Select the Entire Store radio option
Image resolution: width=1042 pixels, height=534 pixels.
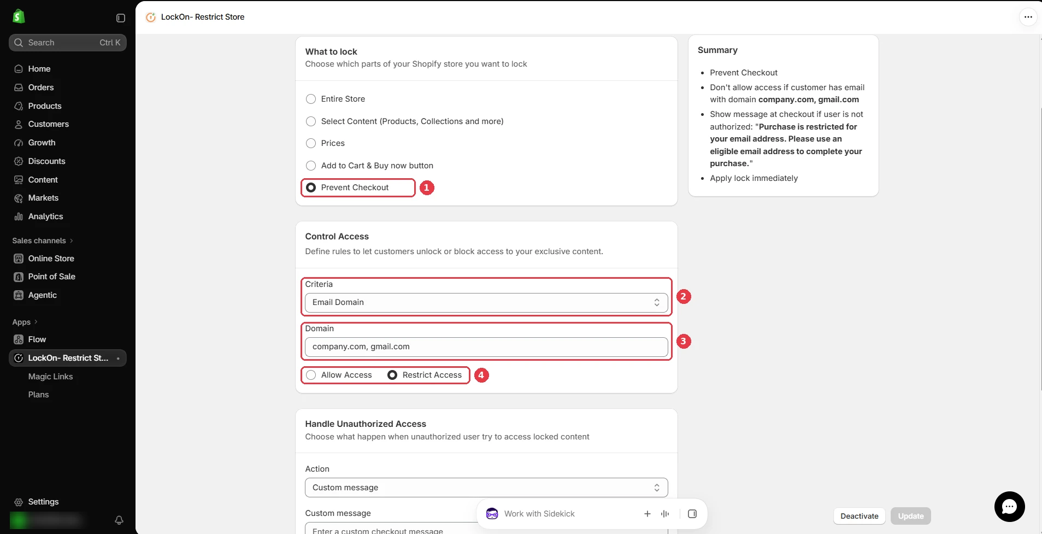click(311, 99)
